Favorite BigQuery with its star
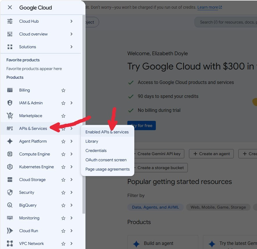Viewport: 257px width, 249px height. tap(63, 205)
